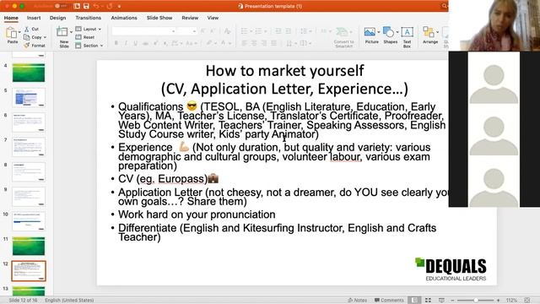Reset the slide layout
The image size is (540, 304).
click(x=85, y=37)
